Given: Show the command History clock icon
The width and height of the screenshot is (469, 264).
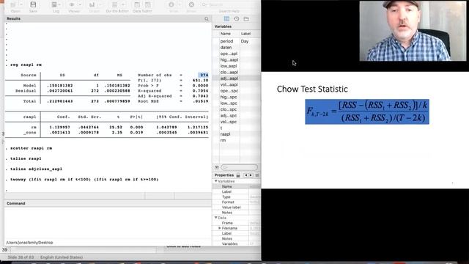Looking at the screenshot, I should (x=237, y=19).
